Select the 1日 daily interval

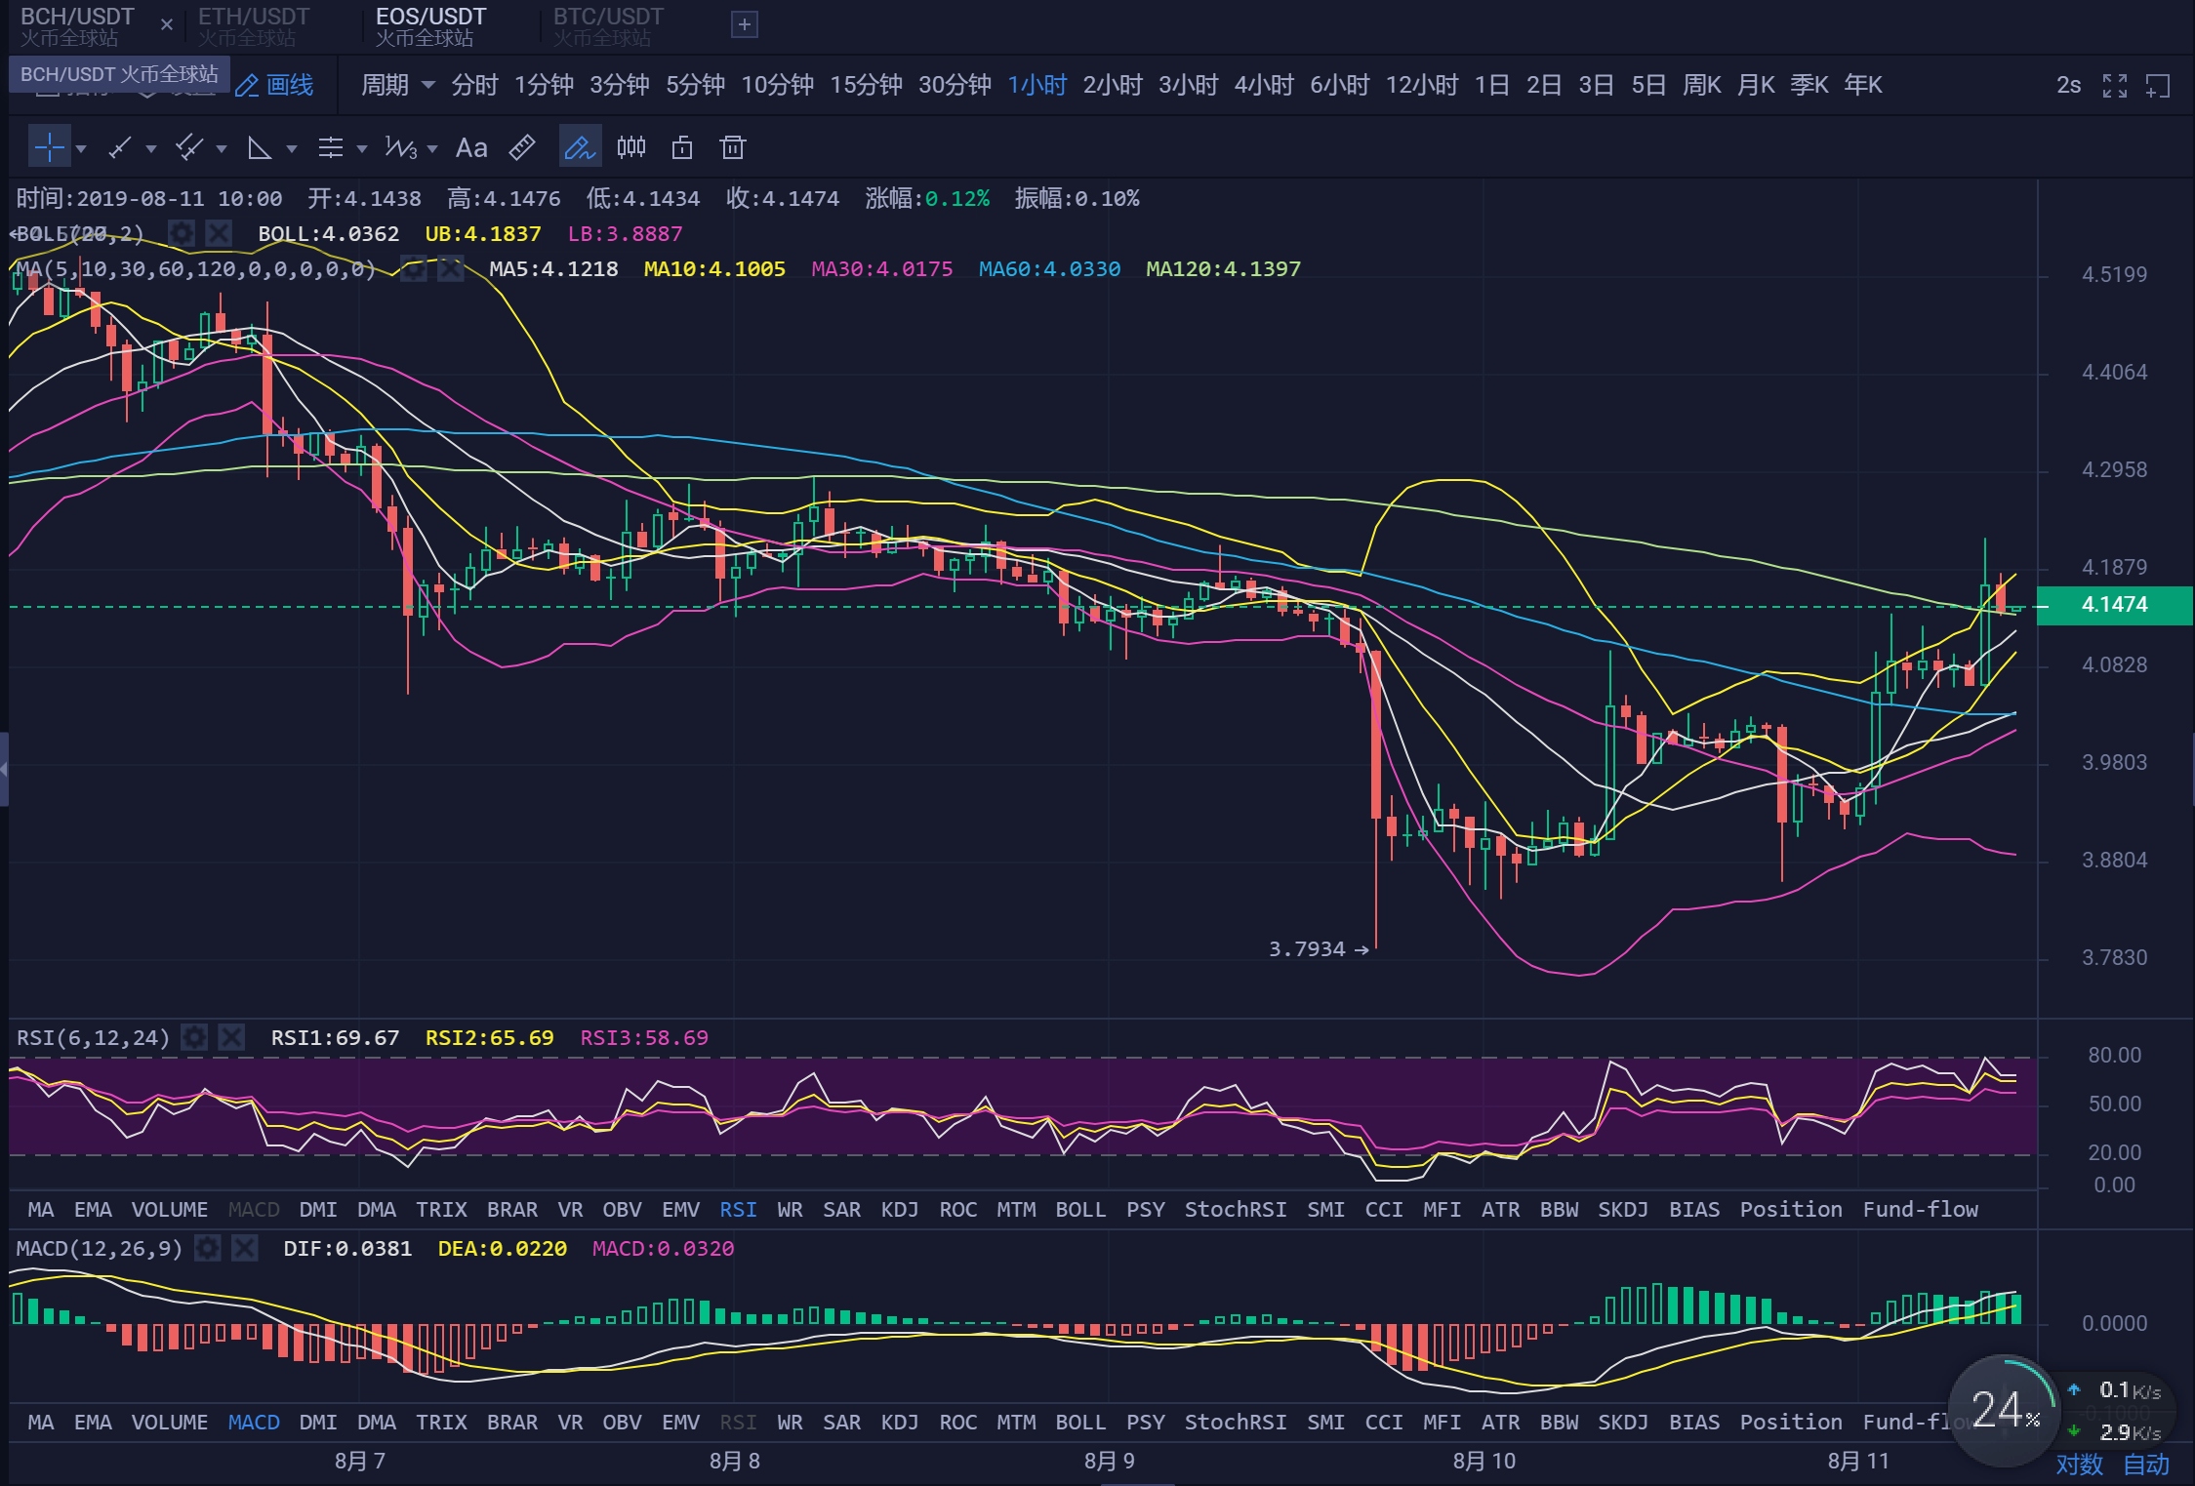tap(1492, 86)
